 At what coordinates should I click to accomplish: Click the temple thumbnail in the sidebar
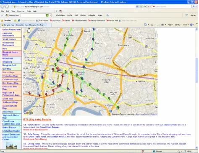(x=12, y=145)
